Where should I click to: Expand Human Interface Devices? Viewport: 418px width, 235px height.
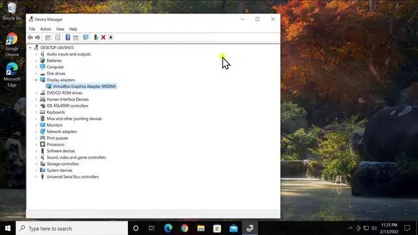point(37,99)
